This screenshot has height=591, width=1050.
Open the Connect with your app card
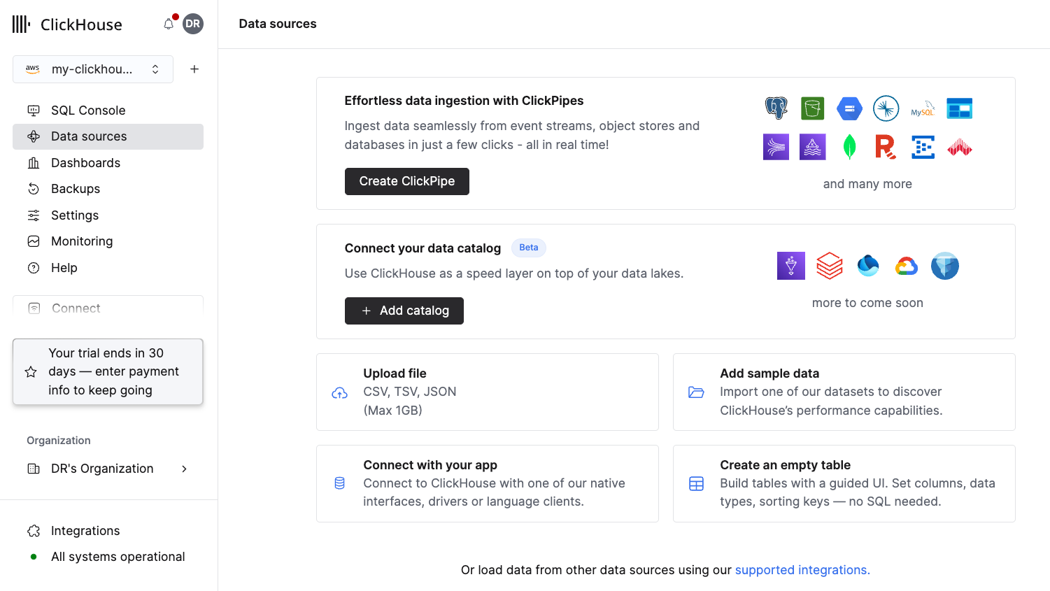[488, 483]
